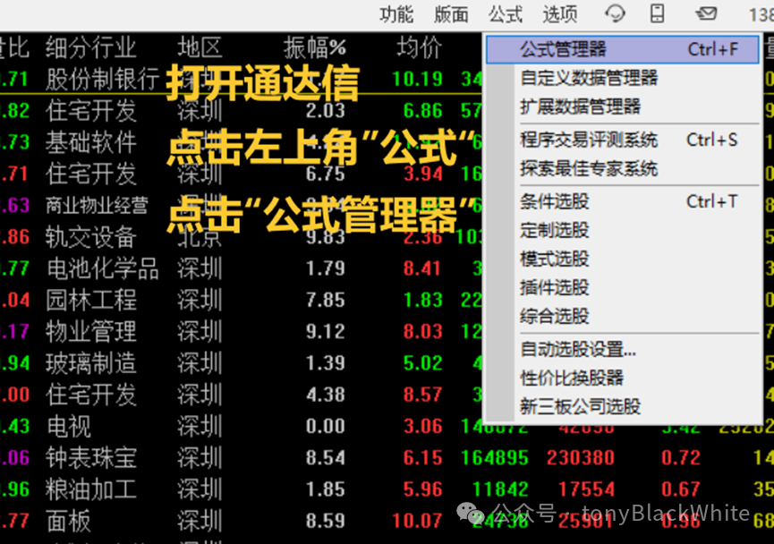This screenshot has height=544, width=774.
Task: Choose 扩展数据管理器 from menu
Action: pos(623,106)
